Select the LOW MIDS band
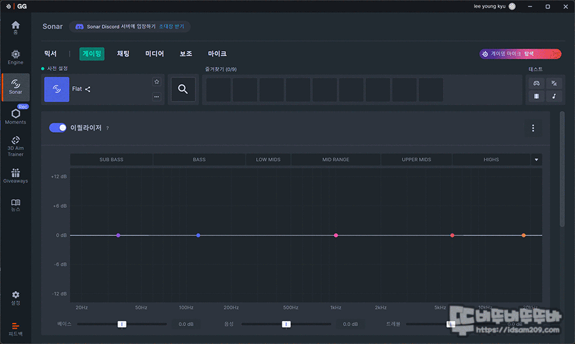Viewport: 575px width, 344px height. 268,160
